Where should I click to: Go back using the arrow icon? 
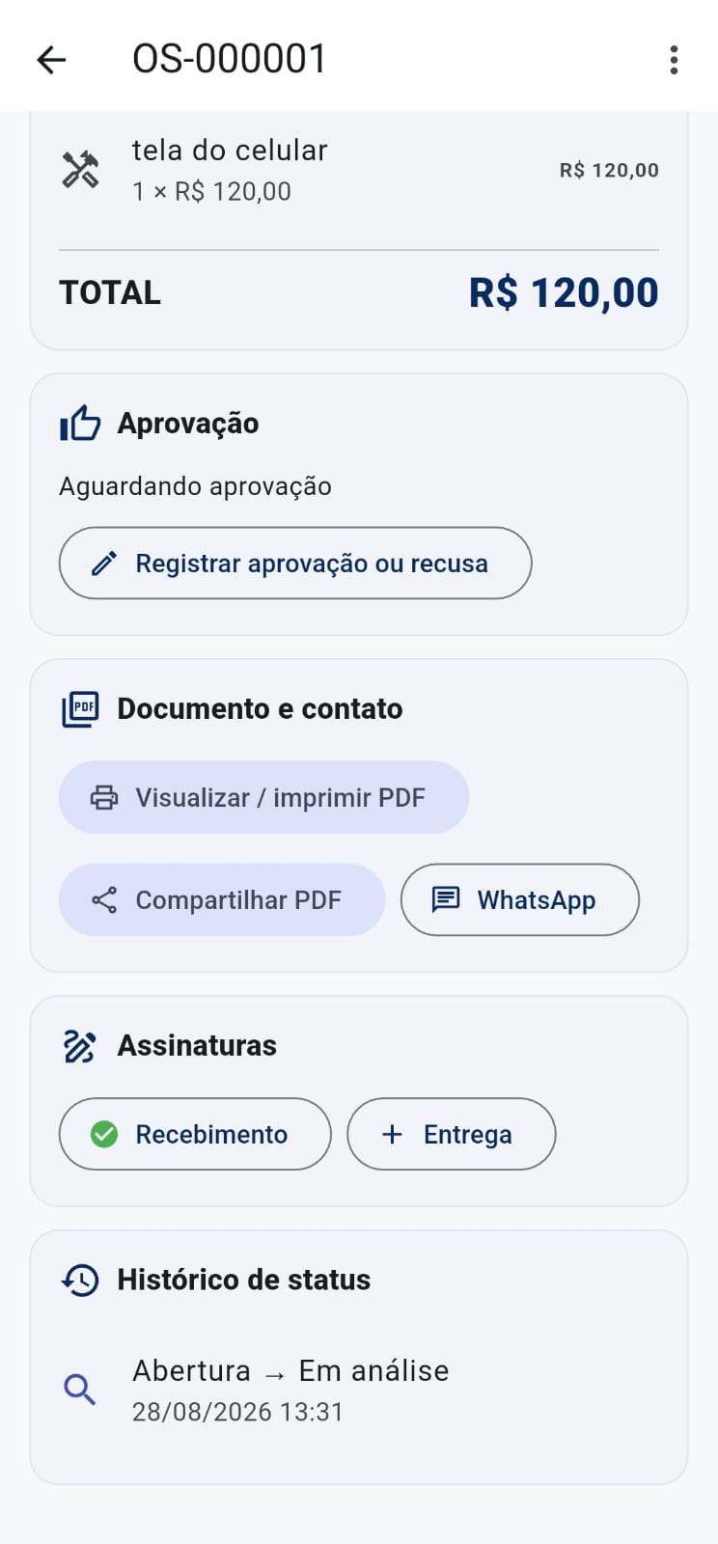51,60
